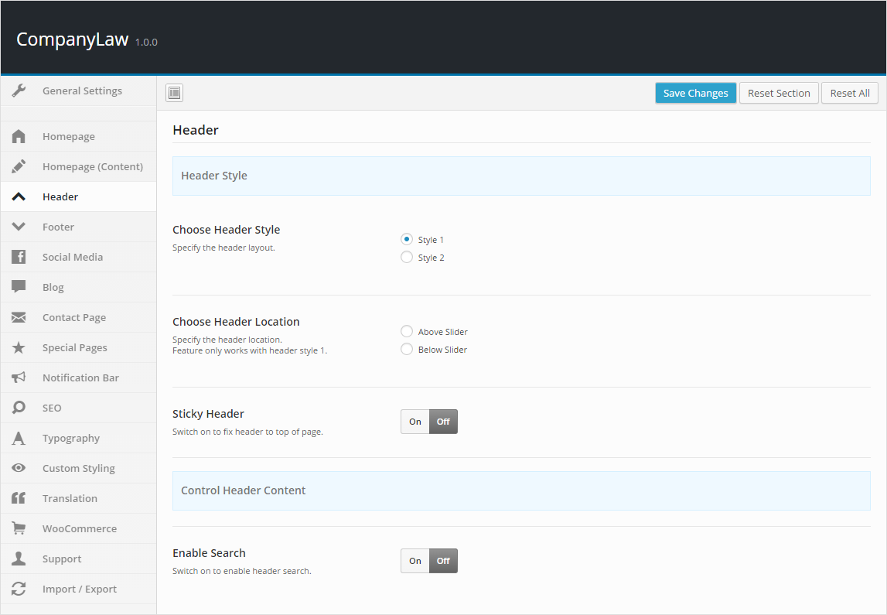Image resolution: width=887 pixels, height=615 pixels.
Task: Click the magnifier icon for SEO
Action: (x=19, y=408)
